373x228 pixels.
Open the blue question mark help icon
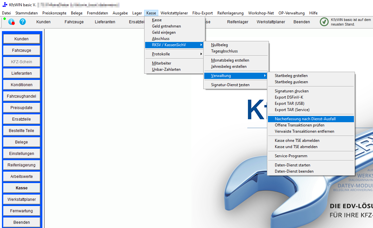coord(23,22)
